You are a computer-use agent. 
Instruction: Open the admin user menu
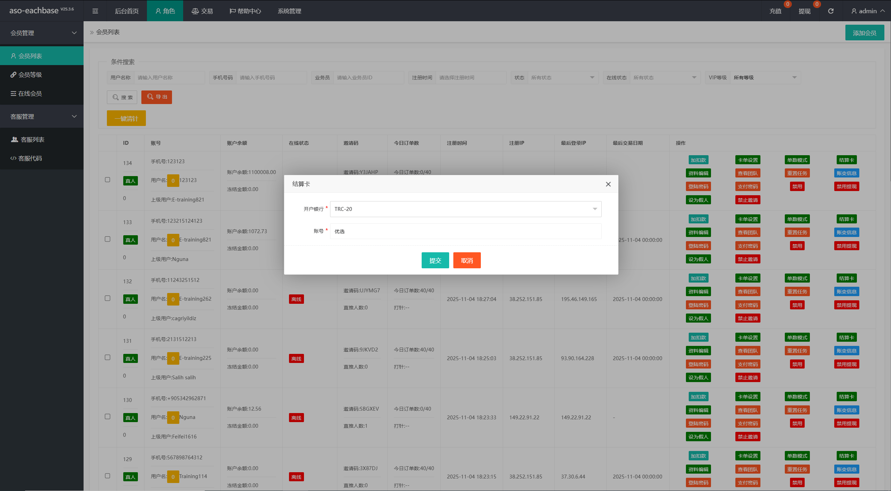(868, 11)
